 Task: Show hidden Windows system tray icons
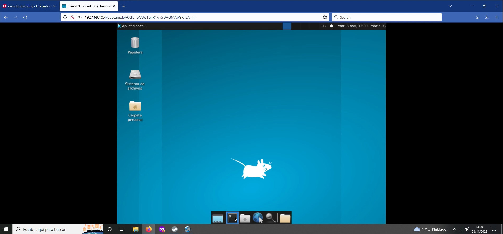(x=454, y=229)
